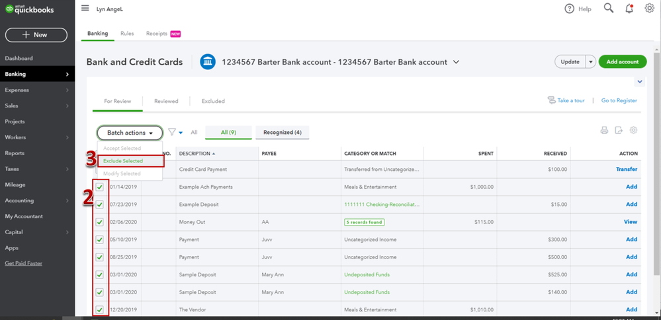Click the New button in sidebar
Viewport: 661px width, 320px height.
pyautogui.click(x=36, y=35)
